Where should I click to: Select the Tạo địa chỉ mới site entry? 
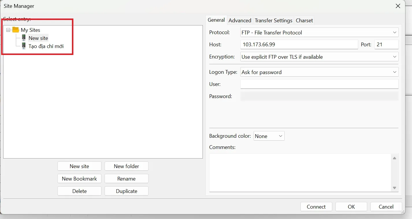[x=46, y=46]
